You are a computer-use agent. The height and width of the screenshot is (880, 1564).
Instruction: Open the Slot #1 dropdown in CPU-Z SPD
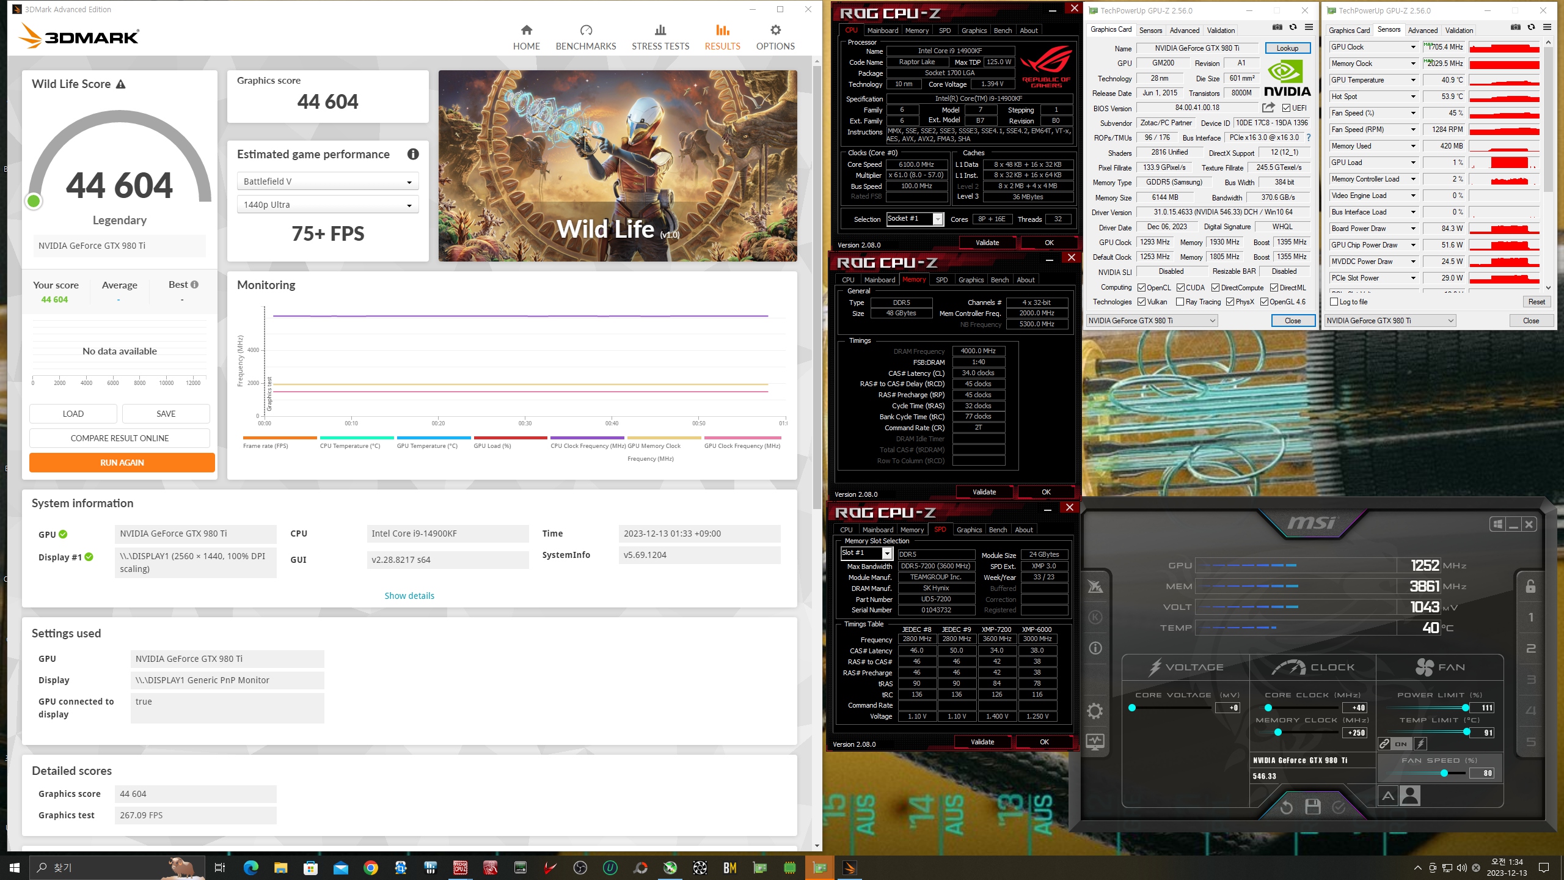[x=866, y=553]
